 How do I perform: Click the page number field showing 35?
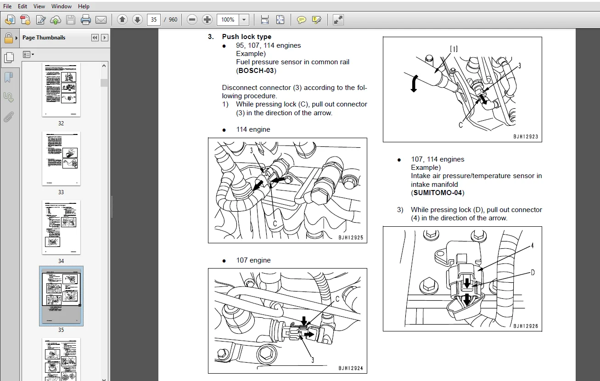click(x=154, y=20)
